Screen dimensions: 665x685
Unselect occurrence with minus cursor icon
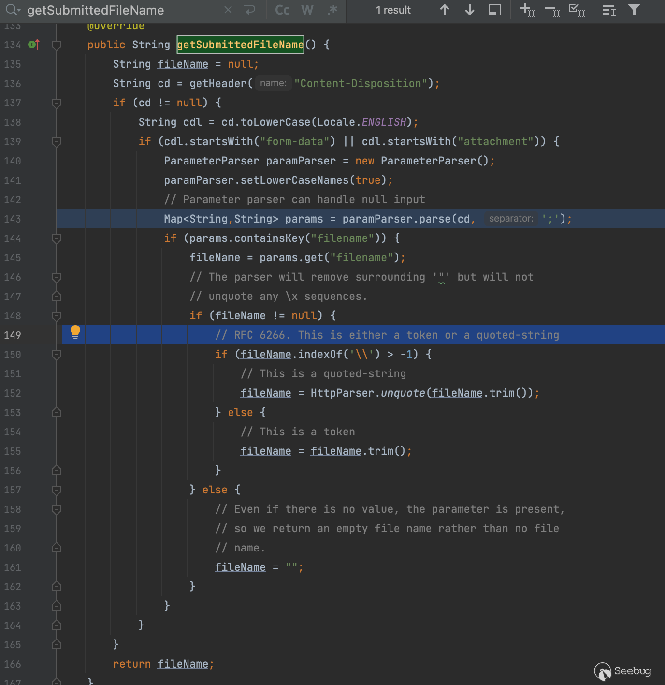click(552, 10)
